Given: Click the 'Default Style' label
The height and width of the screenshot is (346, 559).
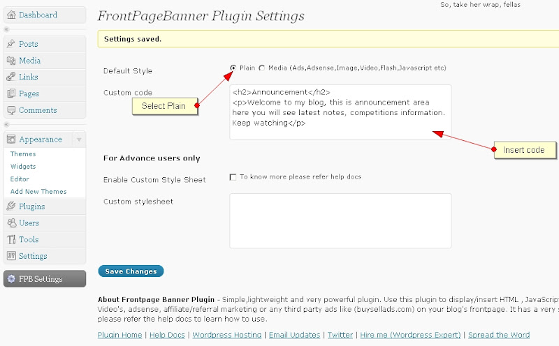Looking at the screenshot, I should pyautogui.click(x=128, y=71).
